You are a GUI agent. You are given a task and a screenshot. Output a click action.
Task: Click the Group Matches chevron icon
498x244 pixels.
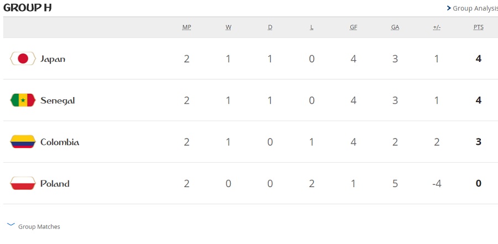11,225
